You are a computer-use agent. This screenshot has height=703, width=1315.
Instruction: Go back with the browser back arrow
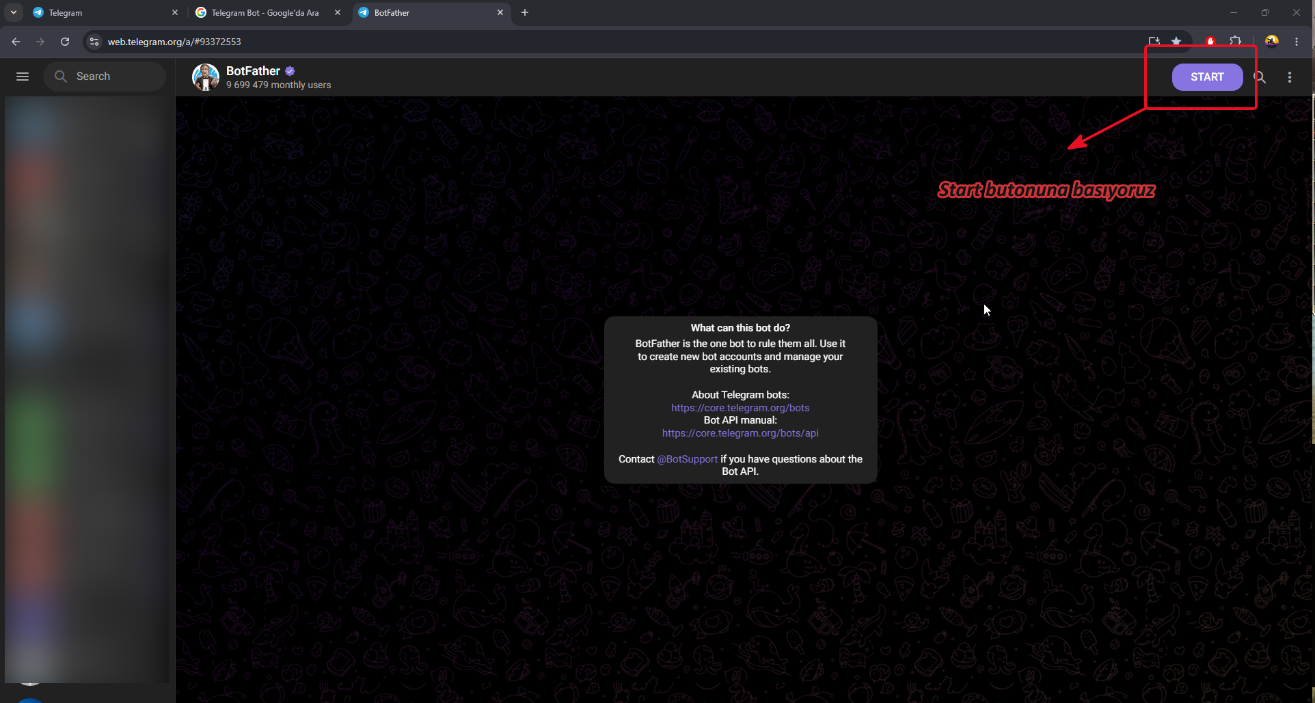tap(16, 42)
